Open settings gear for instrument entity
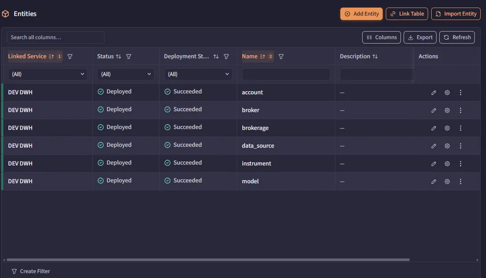This screenshot has width=486, height=278. click(447, 164)
